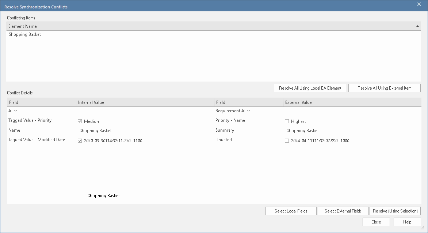Open Help for this dialog
Image resolution: width=428 pixels, height=233 pixels.
coord(407,222)
